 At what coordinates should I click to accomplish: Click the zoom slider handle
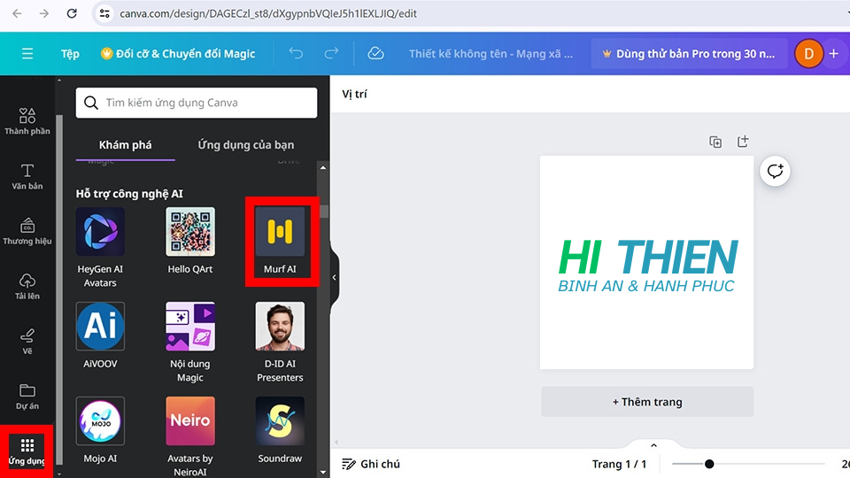click(709, 464)
